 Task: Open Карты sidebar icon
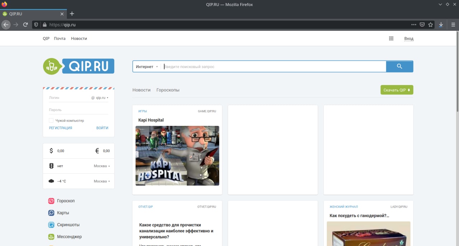coord(51,213)
